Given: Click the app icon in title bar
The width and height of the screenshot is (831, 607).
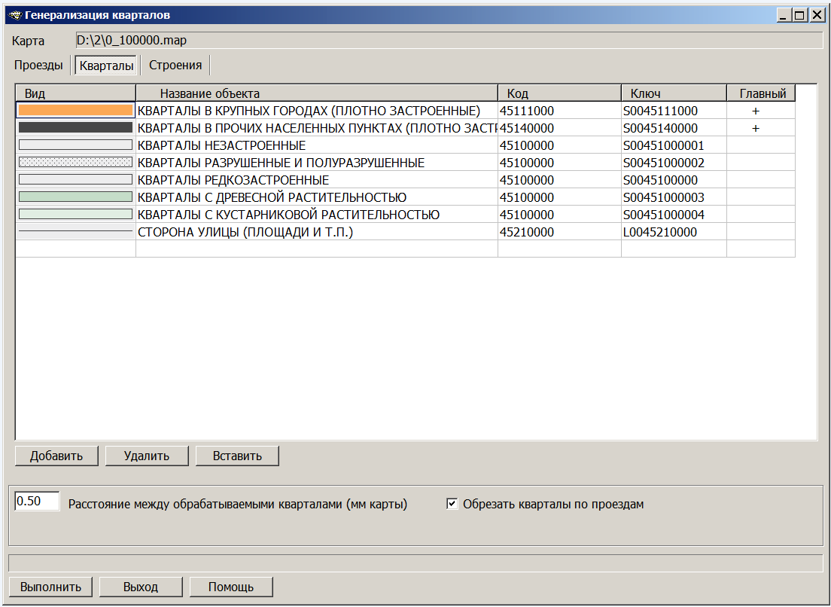Looking at the screenshot, I should pyautogui.click(x=14, y=14).
